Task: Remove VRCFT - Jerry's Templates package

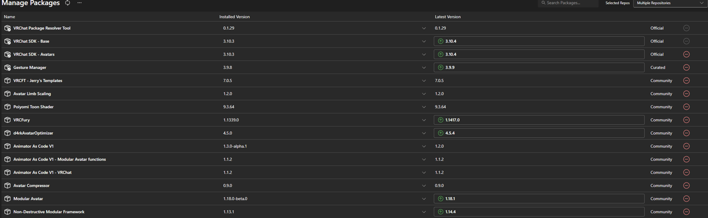Action: point(686,81)
